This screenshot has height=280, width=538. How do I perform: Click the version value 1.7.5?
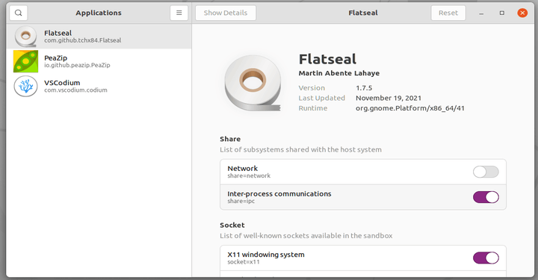(x=364, y=88)
